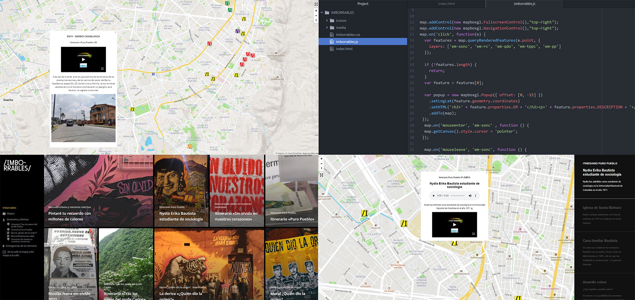
Task: Open the street photo in the Casablanca popup
Action: [x=83, y=118]
